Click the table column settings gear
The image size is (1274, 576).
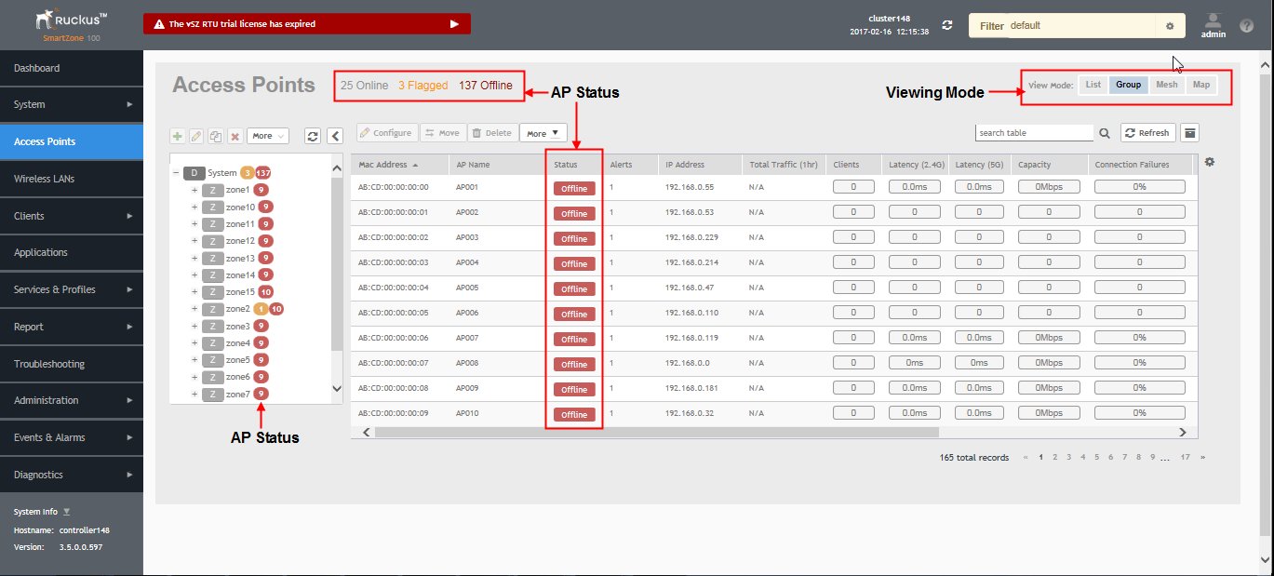pos(1209,162)
